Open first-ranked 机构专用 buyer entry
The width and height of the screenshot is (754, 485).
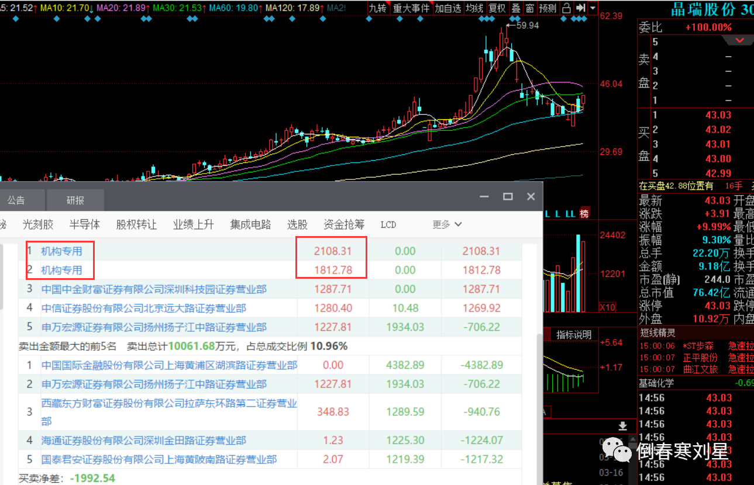[x=61, y=251]
